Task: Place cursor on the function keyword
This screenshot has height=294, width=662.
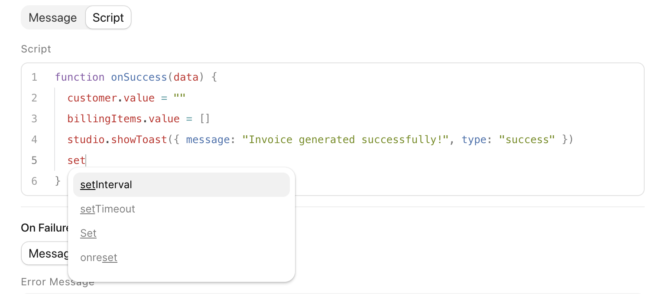Action: (80, 77)
